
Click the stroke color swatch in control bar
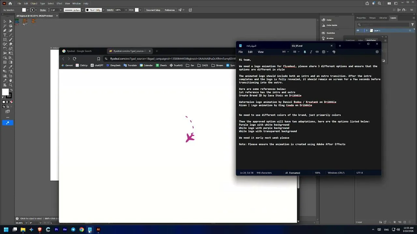tap(32, 10)
